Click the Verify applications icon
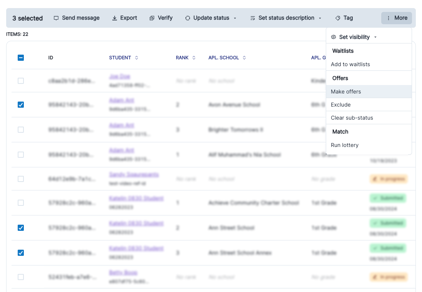This screenshot has height=292, width=422. pyautogui.click(x=152, y=18)
